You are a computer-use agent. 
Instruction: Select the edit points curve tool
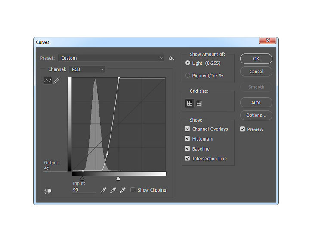pos(48,81)
